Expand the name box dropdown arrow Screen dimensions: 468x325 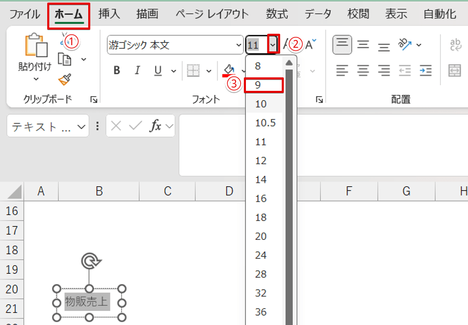tap(81, 127)
